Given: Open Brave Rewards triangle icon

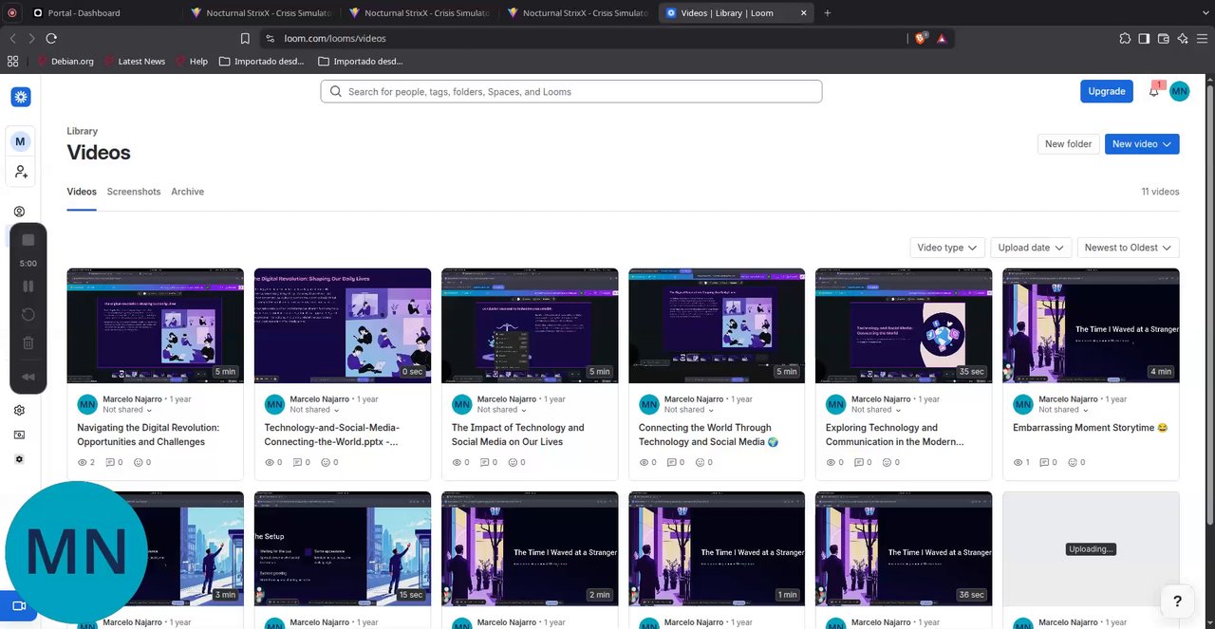Looking at the screenshot, I should (x=942, y=39).
